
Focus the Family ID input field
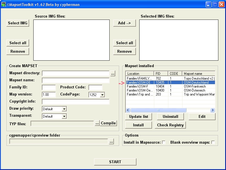click(49, 88)
